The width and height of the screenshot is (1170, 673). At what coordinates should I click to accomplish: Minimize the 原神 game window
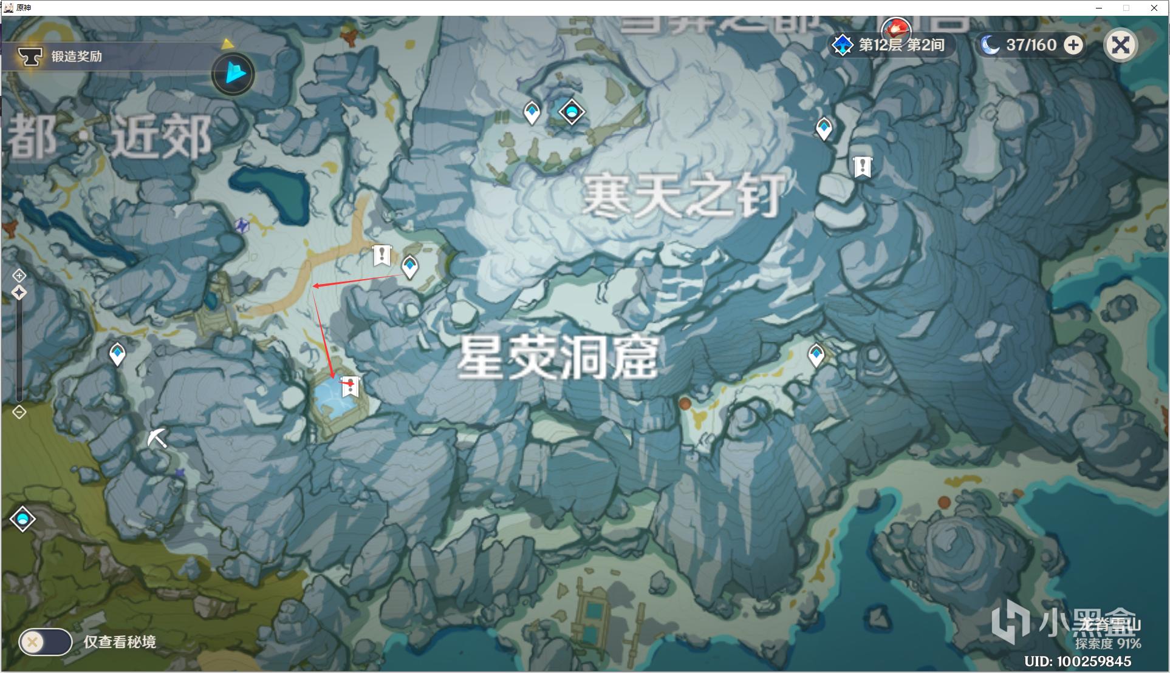click(1098, 8)
